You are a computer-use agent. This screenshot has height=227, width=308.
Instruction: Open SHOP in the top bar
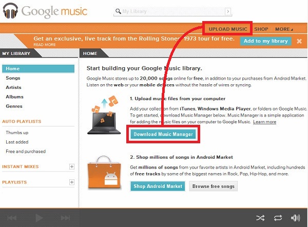pyautogui.click(x=261, y=29)
